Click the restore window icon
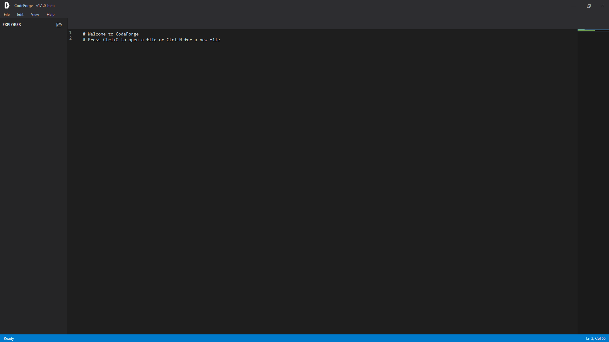This screenshot has height=342, width=609. coord(589,6)
